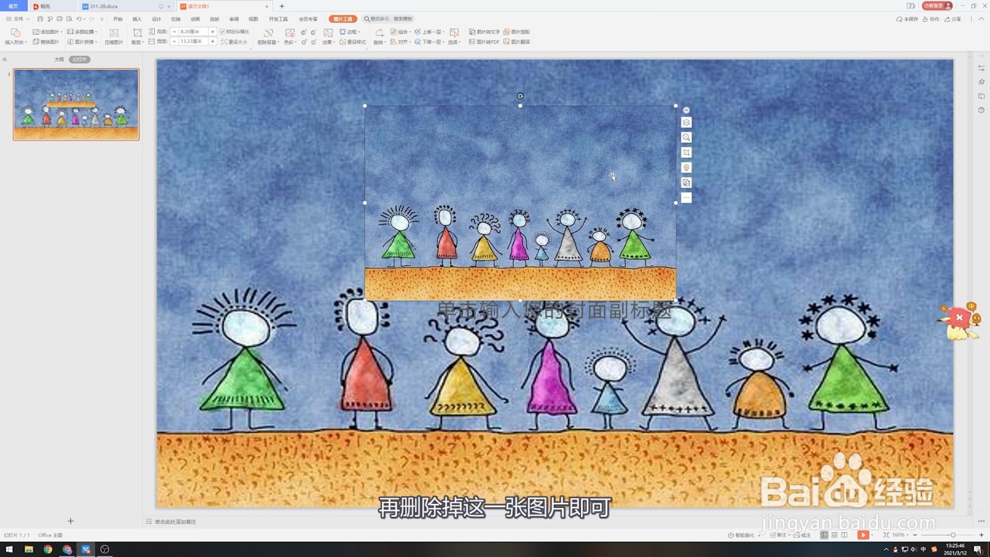This screenshot has height=557, width=990.
Task: Open Bring Forward (上移一层) dropdown
Action: 429,32
